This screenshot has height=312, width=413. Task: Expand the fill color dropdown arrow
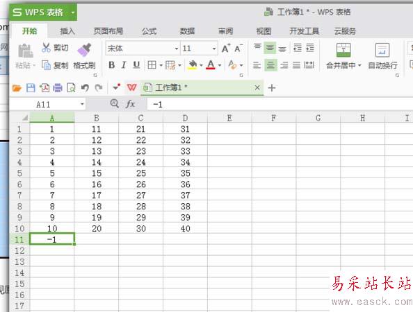coord(201,65)
